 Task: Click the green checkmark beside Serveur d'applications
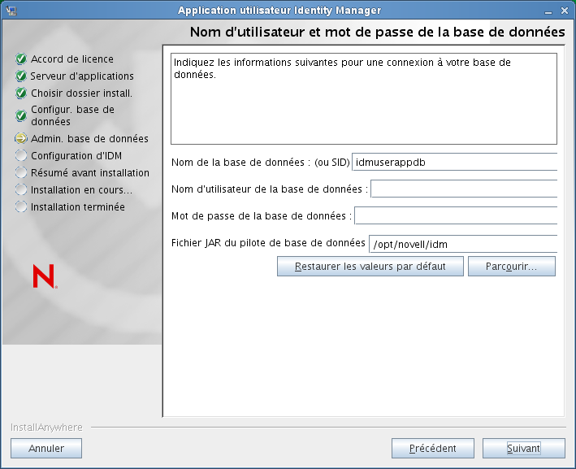click(x=21, y=76)
